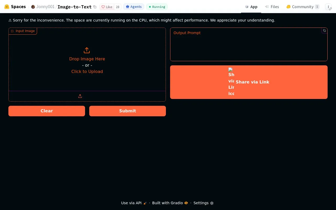Click the image icon beside the Input Image label
The image size is (336, 210).
[12, 31]
